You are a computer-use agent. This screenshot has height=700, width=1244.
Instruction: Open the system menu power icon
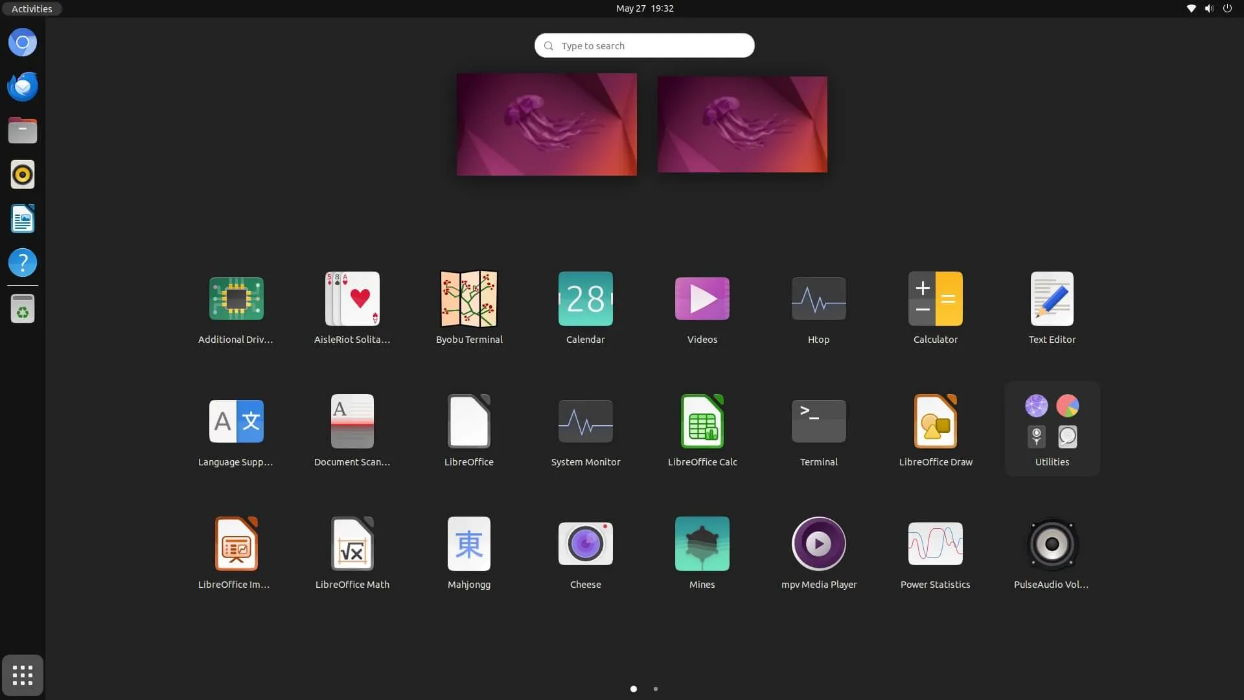click(1227, 8)
